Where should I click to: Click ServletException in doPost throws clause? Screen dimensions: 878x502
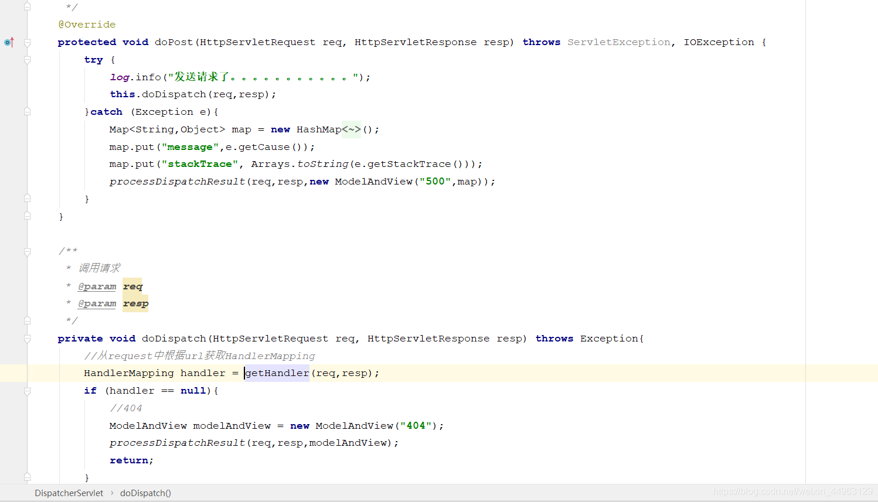[x=619, y=42]
